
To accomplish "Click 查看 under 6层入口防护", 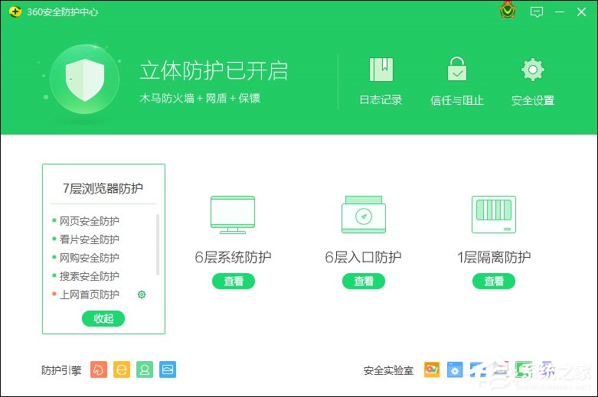I will pyautogui.click(x=364, y=281).
